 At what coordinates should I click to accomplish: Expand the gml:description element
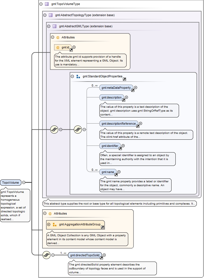coord(127,97)
